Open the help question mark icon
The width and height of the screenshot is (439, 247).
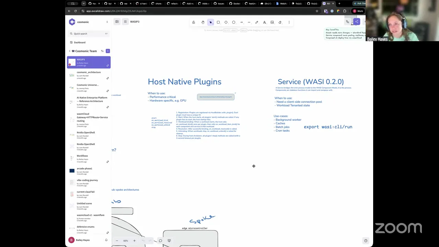click(366, 241)
